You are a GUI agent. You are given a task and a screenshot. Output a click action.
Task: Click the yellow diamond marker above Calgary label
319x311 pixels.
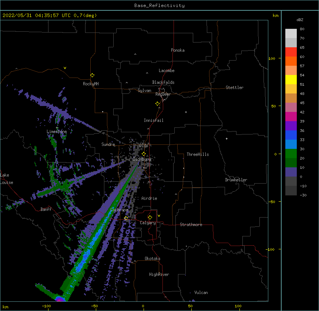click(150, 218)
